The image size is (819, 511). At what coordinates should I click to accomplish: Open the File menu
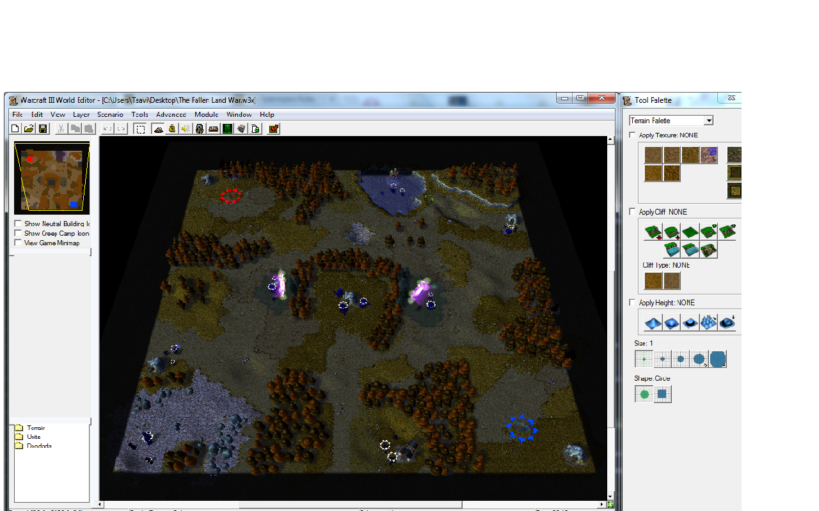click(17, 115)
